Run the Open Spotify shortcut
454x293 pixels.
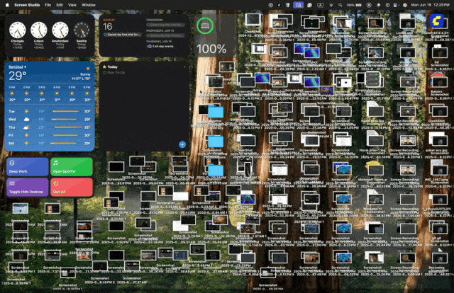click(72, 167)
